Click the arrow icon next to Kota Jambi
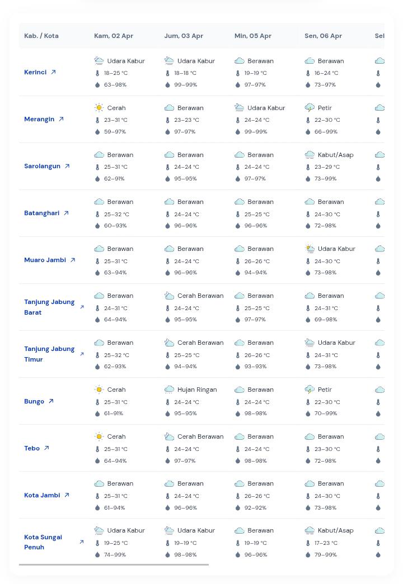Screen dimensions: 403x584 [67, 495]
